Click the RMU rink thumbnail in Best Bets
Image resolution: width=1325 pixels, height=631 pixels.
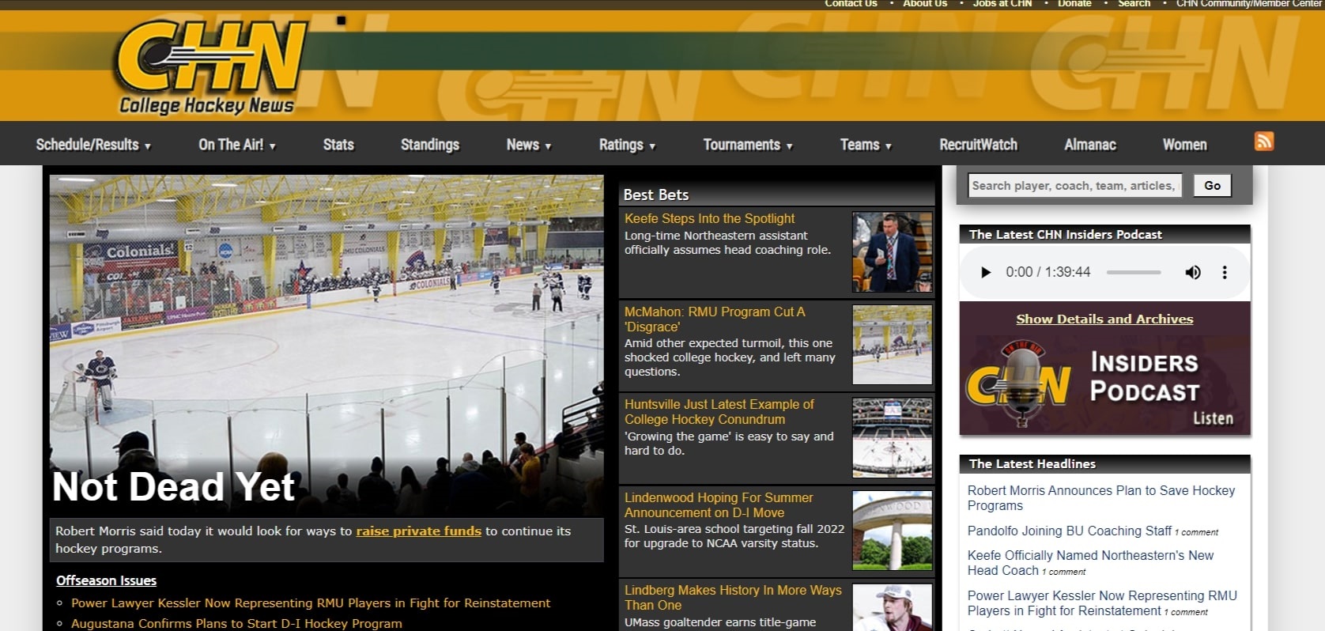pyautogui.click(x=892, y=345)
